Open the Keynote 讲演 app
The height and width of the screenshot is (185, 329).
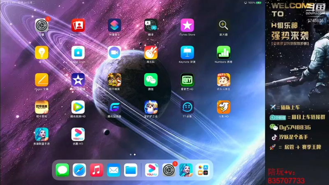point(187,53)
